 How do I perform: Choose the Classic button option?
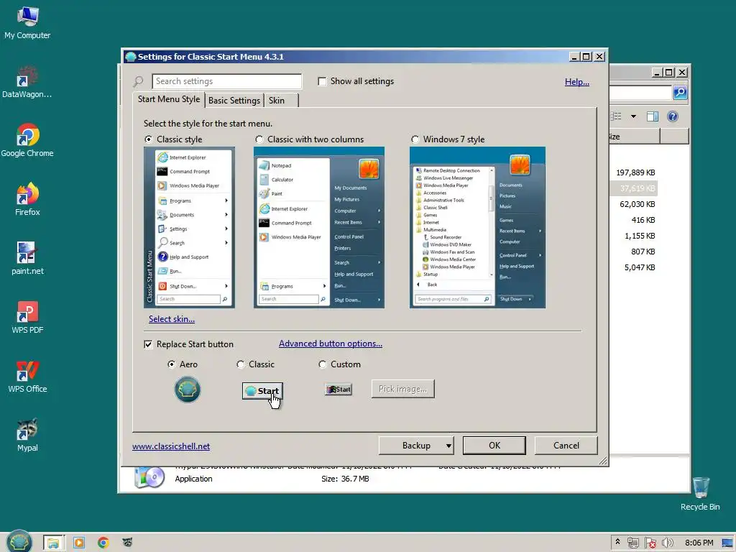240,364
